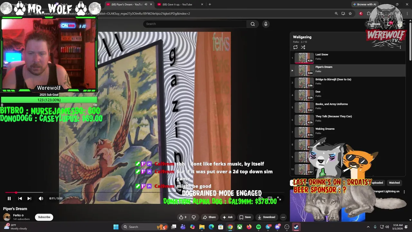Image resolution: width=412 pixels, height=232 pixels.
Task: Click the install app icon in address bar
Action: (343, 14)
